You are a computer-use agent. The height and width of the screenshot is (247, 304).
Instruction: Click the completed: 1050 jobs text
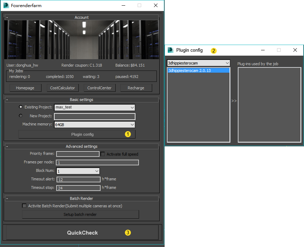[x=60, y=77]
